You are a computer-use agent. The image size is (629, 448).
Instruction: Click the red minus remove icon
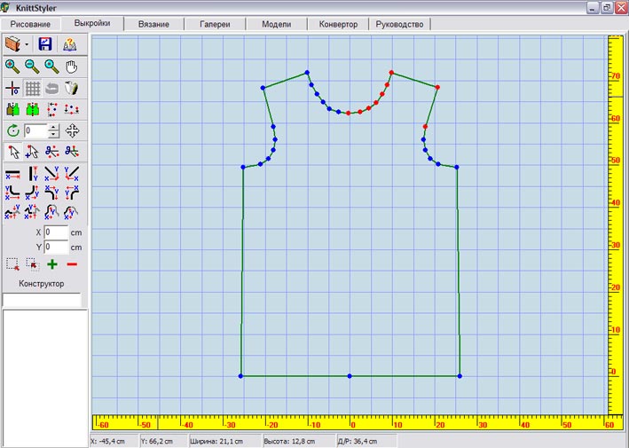pyautogui.click(x=72, y=263)
